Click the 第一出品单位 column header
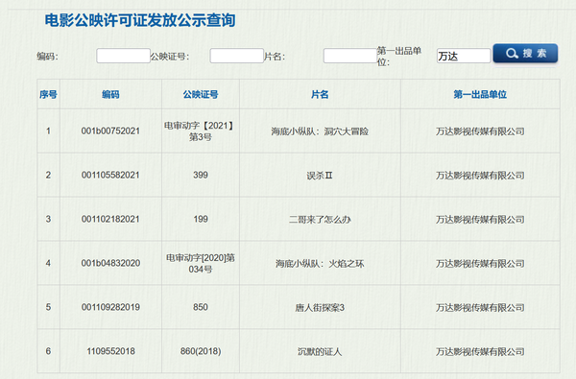 tap(480, 94)
